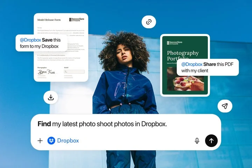Select the 'Save this form to my Dropbox' bubble
The height and width of the screenshot is (168, 252).
[x=41, y=43]
